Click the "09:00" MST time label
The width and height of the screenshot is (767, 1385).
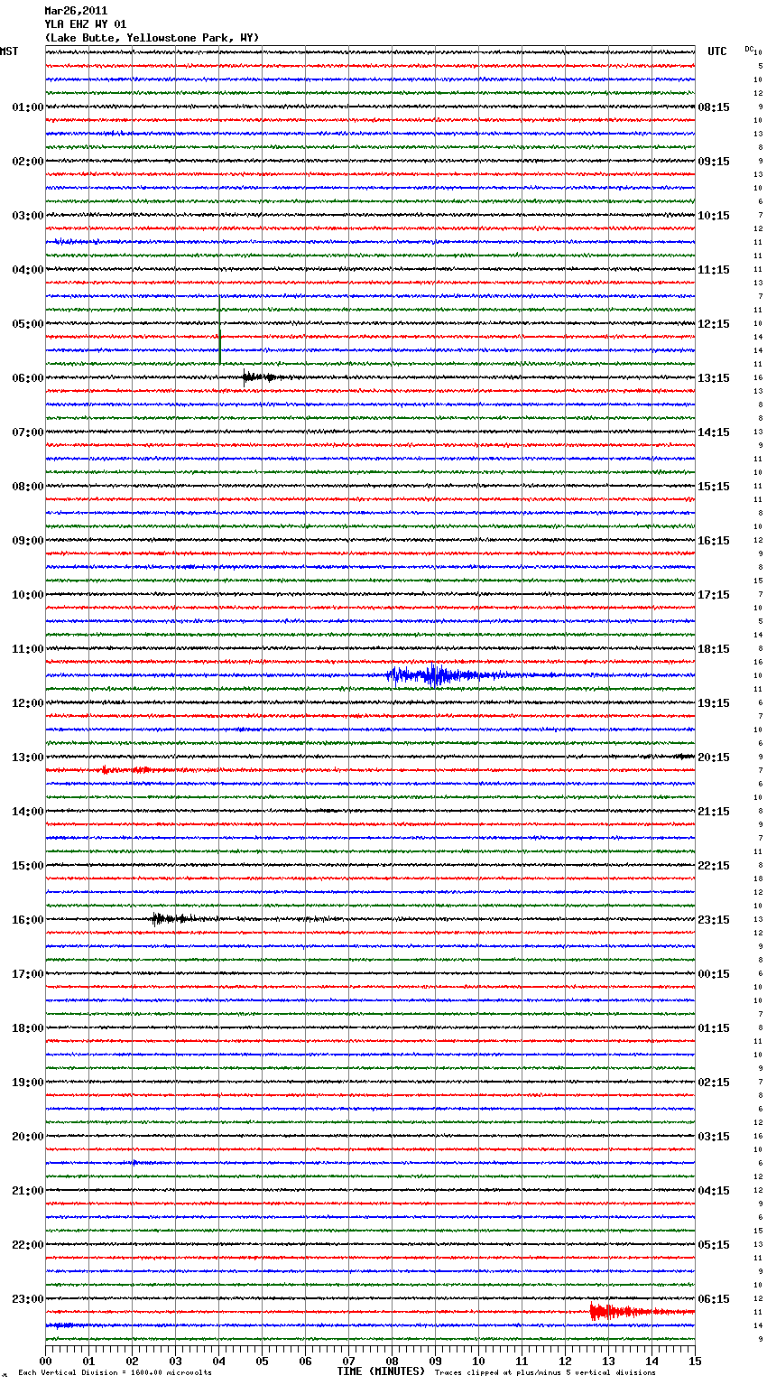coord(28,541)
